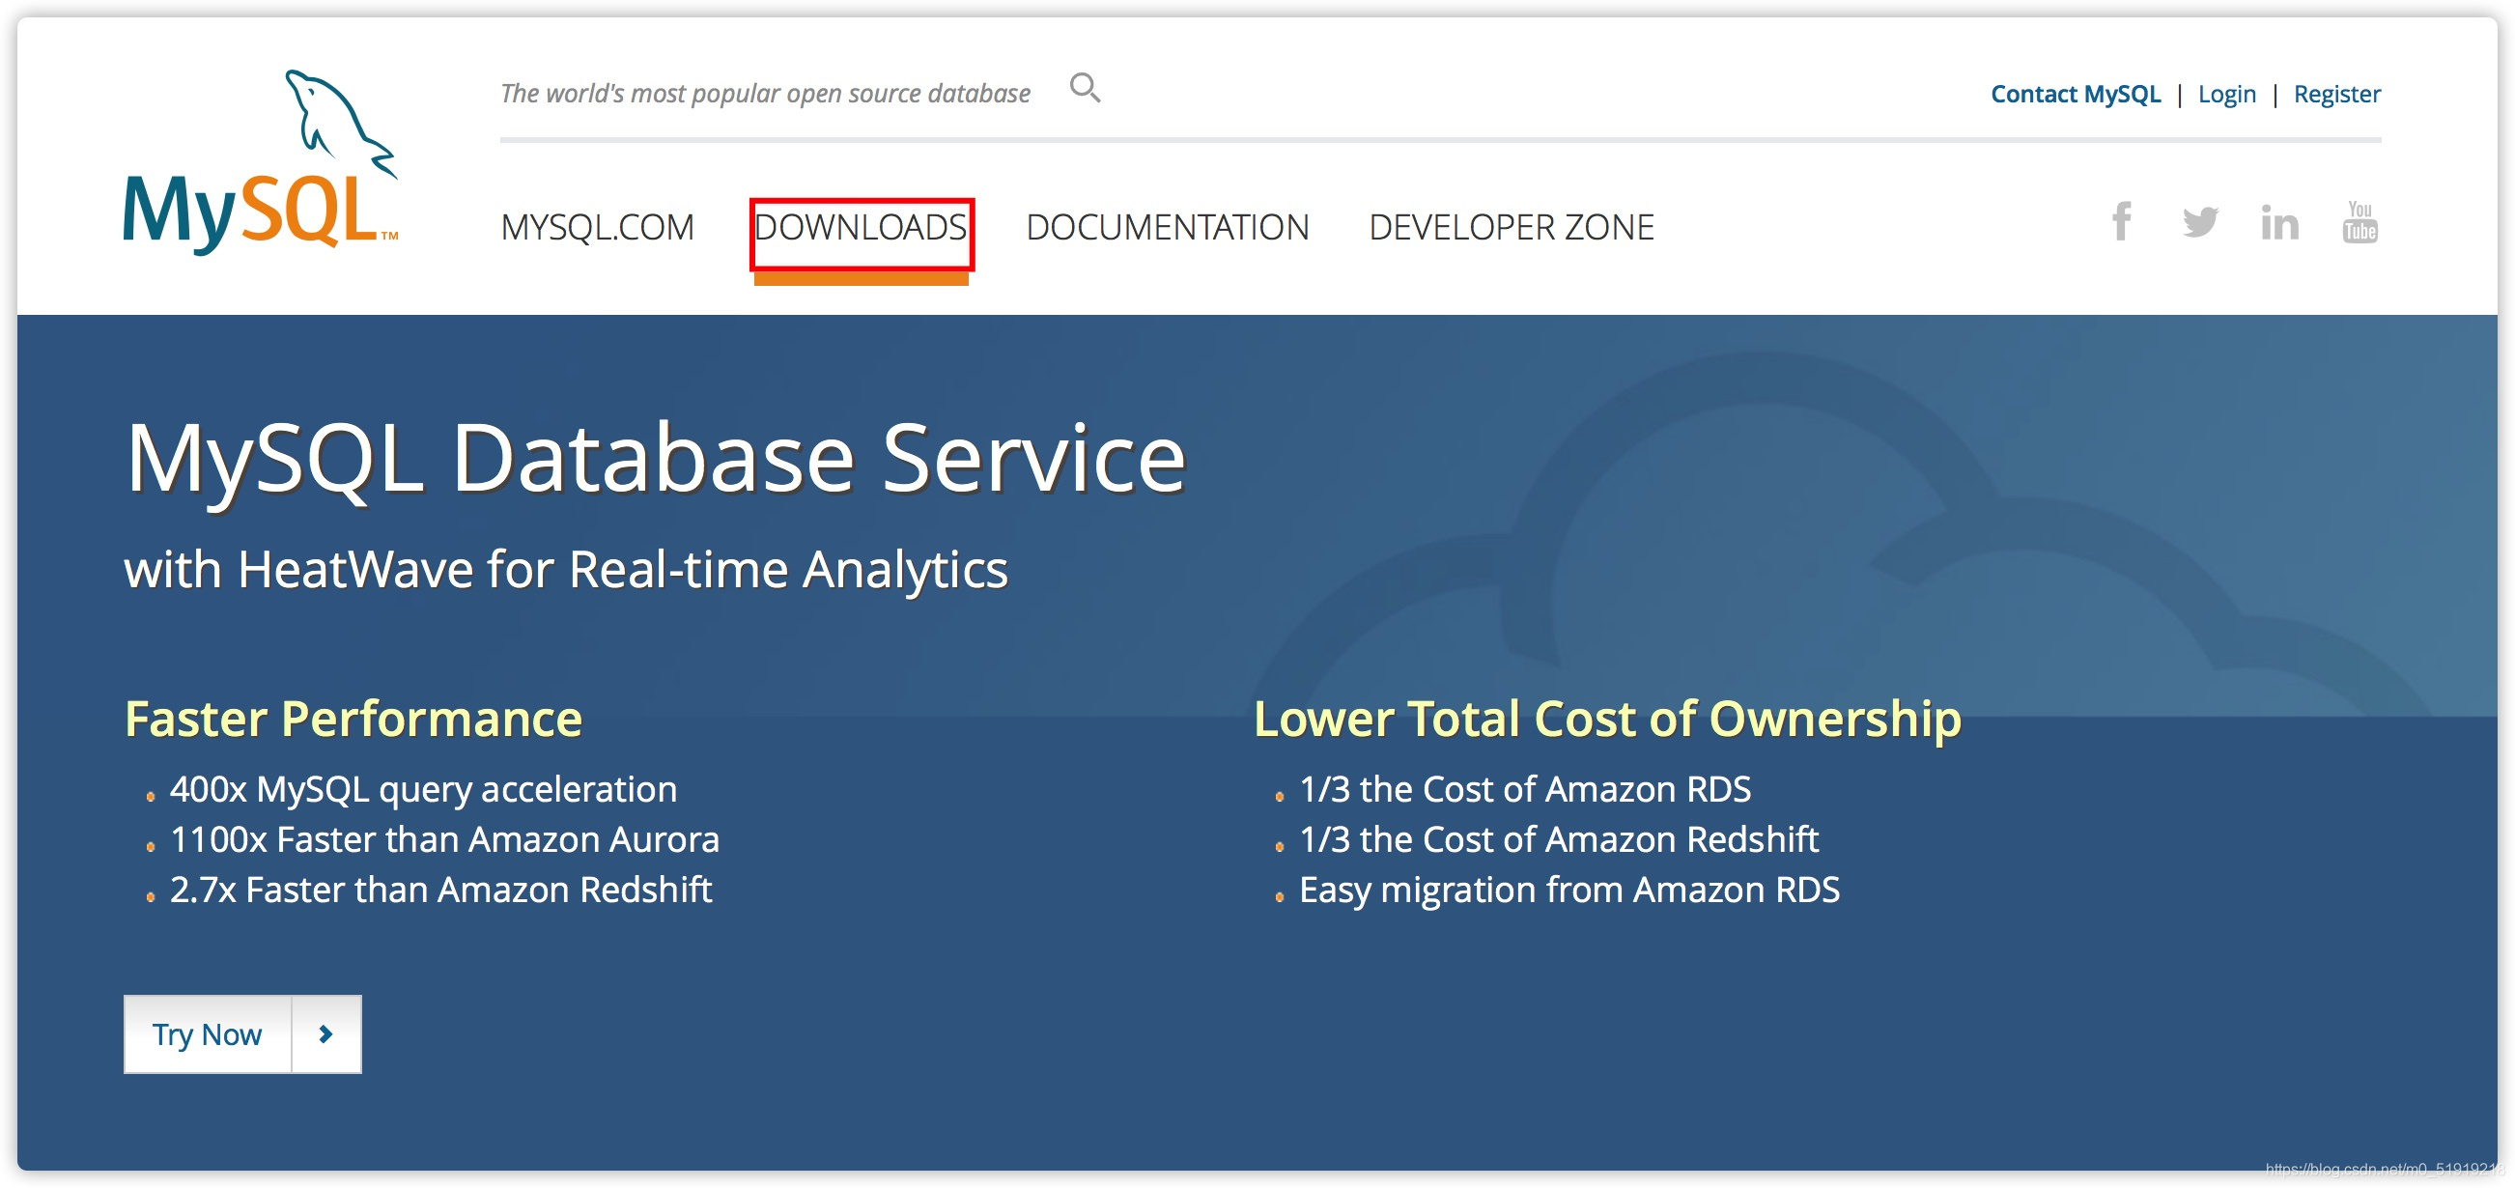Image resolution: width=2515 pixels, height=1188 pixels.
Task: Open the Facebook social icon
Action: [2121, 222]
